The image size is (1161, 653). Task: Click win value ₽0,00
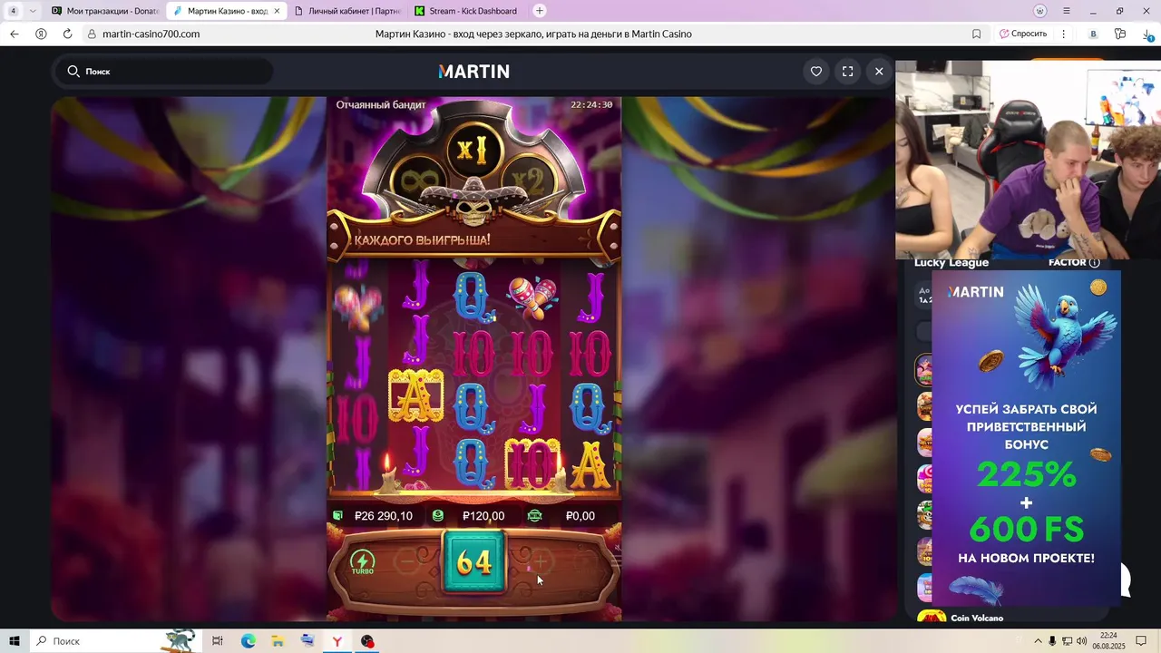(x=580, y=516)
